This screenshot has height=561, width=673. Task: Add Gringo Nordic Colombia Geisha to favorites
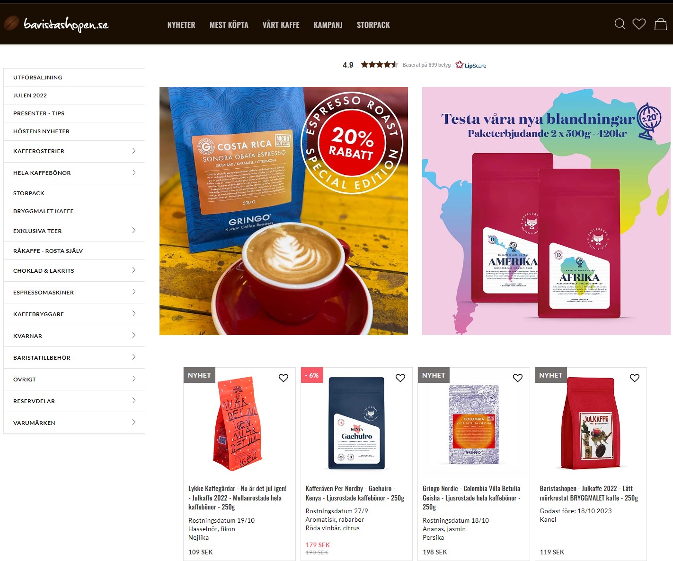point(518,378)
